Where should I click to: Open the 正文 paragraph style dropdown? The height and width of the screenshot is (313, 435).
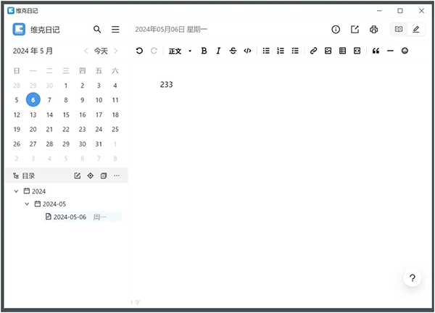coord(180,51)
